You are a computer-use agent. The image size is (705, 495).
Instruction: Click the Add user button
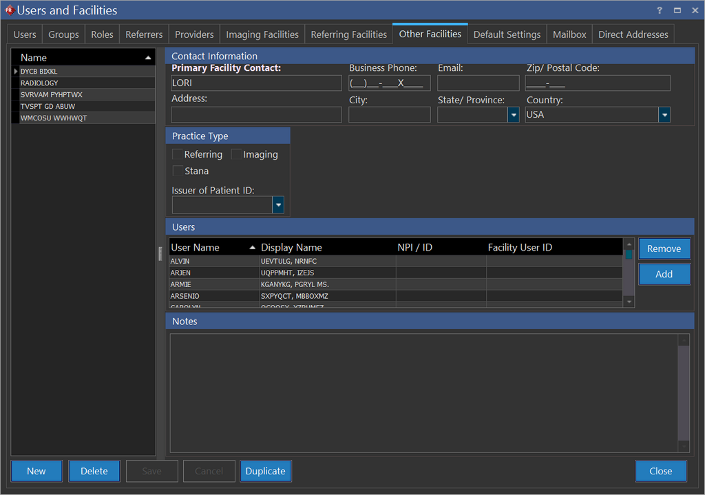pos(664,274)
